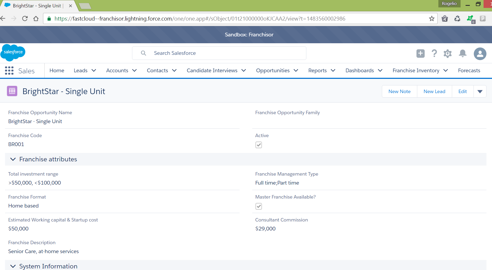This screenshot has height=270, width=492.
Task: Click the New Lead button
Action: pos(434,91)
